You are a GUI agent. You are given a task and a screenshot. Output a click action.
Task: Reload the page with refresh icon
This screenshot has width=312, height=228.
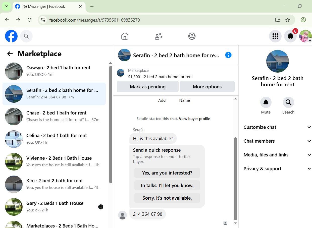tap(29, 20)
